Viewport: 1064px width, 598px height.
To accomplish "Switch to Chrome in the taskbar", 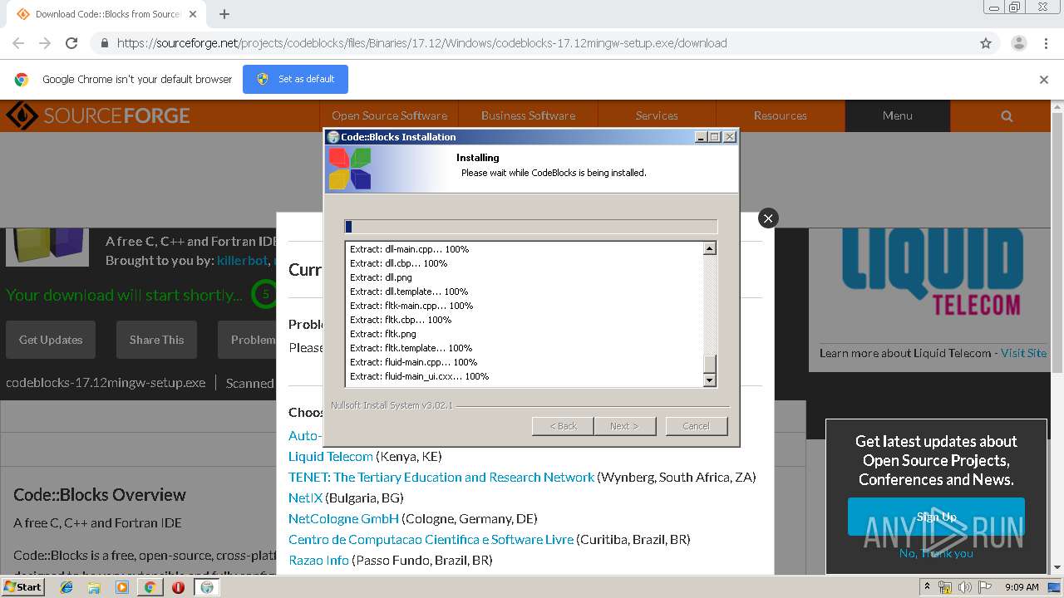I will click(x=150, y=587).
